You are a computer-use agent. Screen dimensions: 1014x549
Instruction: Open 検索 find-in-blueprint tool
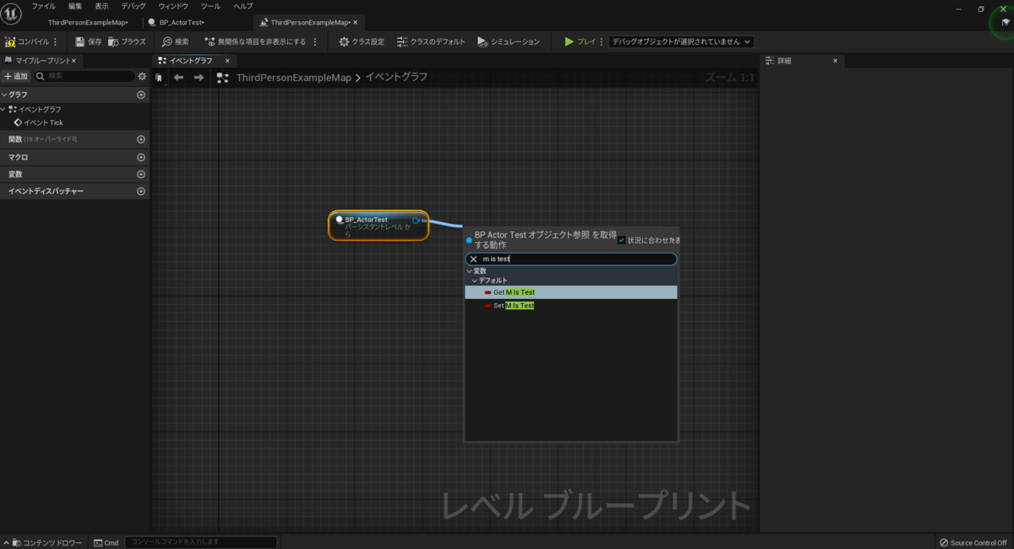[176, 41]
